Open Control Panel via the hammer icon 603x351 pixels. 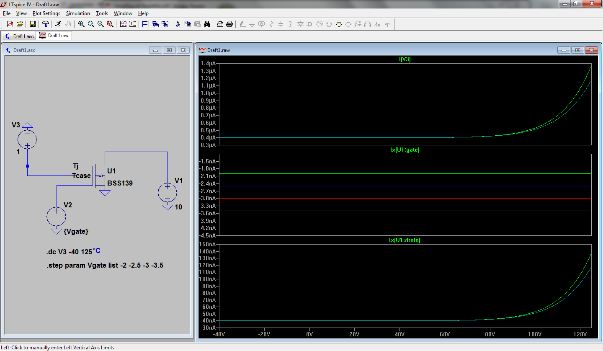click(45, 24)
